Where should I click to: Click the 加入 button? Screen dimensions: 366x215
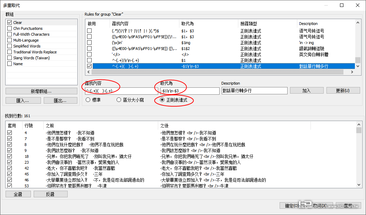tap(307, 91)
